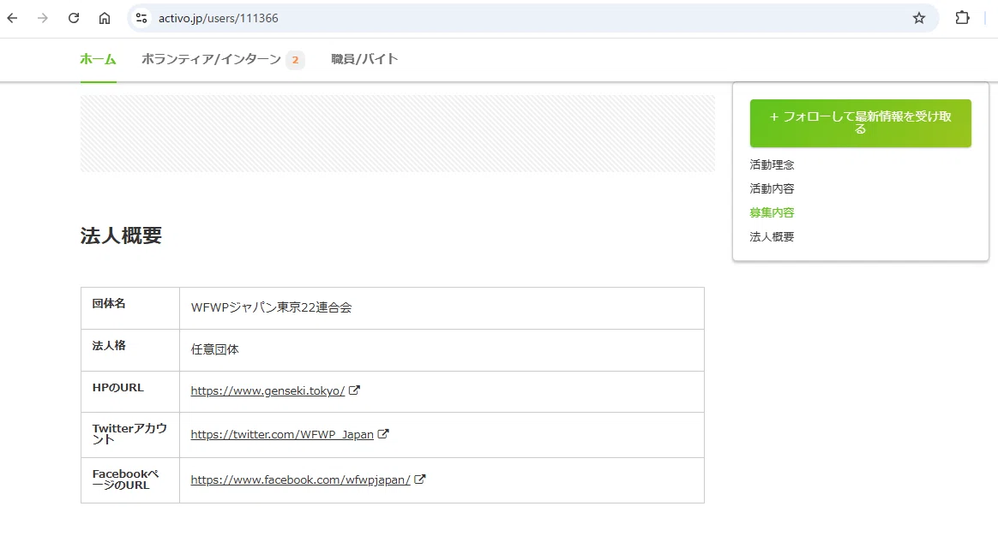Jump to 活動理念 section
998x548 pixels.
pos(772,164)
